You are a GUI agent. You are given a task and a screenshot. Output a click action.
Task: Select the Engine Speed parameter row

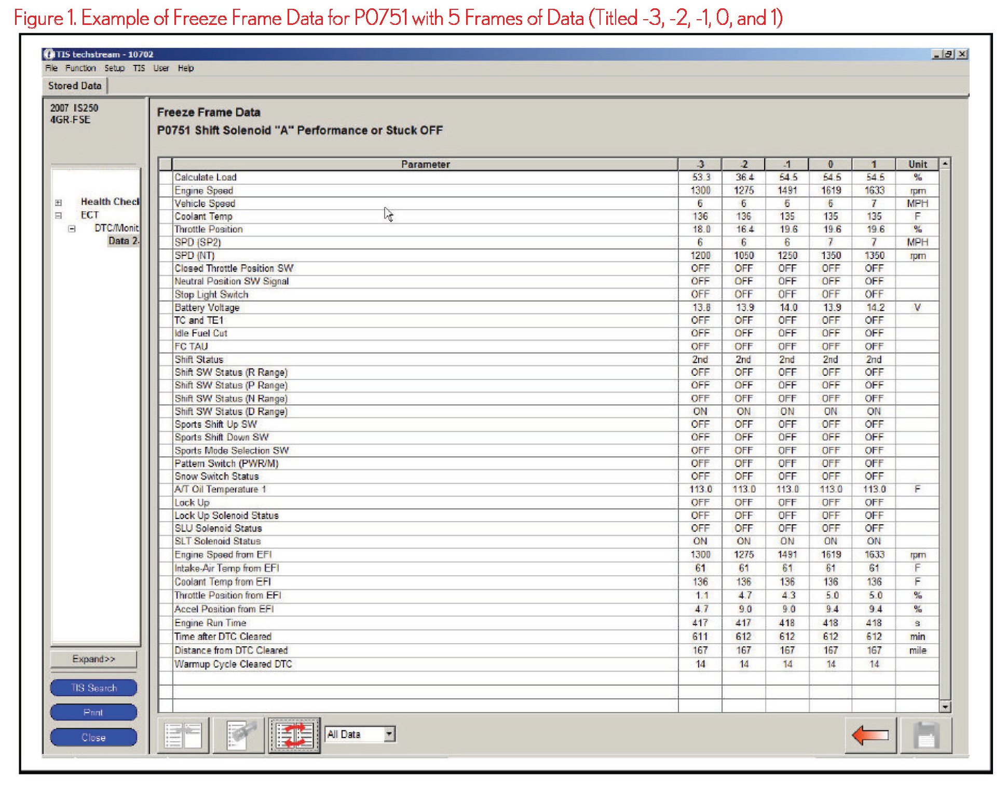[x=204, y=191]
